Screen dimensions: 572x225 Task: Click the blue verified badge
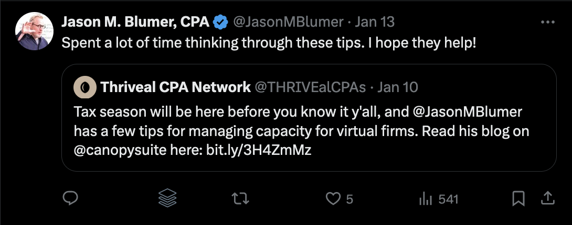[x=220, y=22]
